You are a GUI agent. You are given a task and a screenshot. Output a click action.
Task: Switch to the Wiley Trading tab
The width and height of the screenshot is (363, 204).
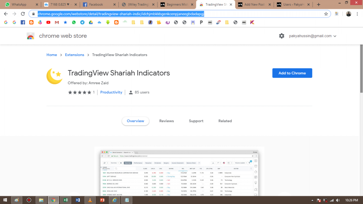click(x=139, y=4)
